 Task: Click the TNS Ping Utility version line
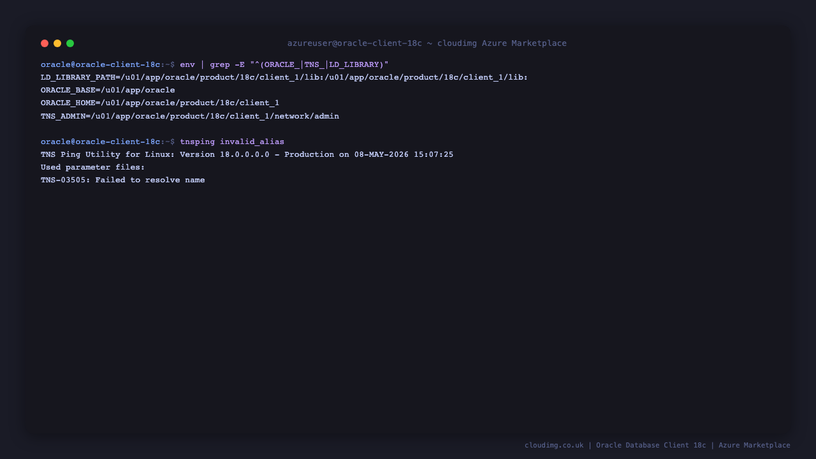click(x=247, y=154)
